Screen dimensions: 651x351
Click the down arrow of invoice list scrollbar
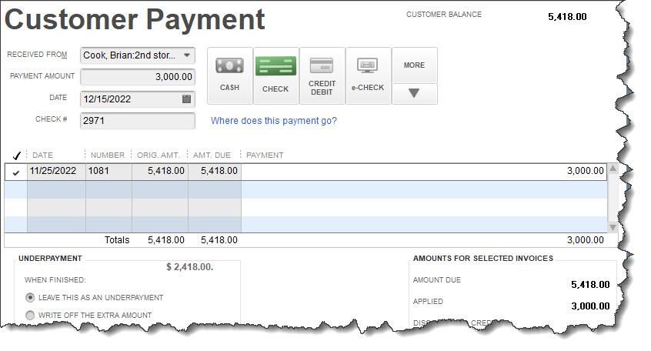pyautogui.click(x=613, y=227)
